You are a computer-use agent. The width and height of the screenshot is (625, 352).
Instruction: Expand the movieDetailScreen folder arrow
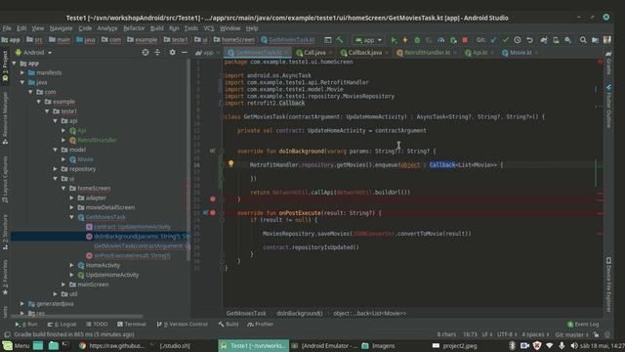click(71, 207)
